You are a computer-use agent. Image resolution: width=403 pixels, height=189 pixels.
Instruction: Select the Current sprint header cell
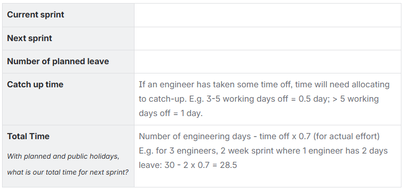[x=68, y=15]
